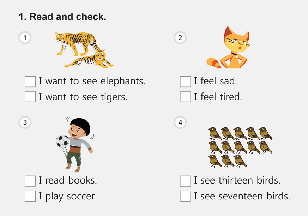This screenshot has width=308, height=216.
Task: Check the "I read books" box
Action: 30,181
